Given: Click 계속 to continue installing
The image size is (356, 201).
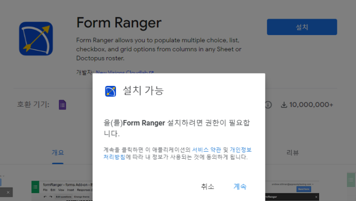Looking at the screenshot, I should pyautogui.click(x=240, y=187).
